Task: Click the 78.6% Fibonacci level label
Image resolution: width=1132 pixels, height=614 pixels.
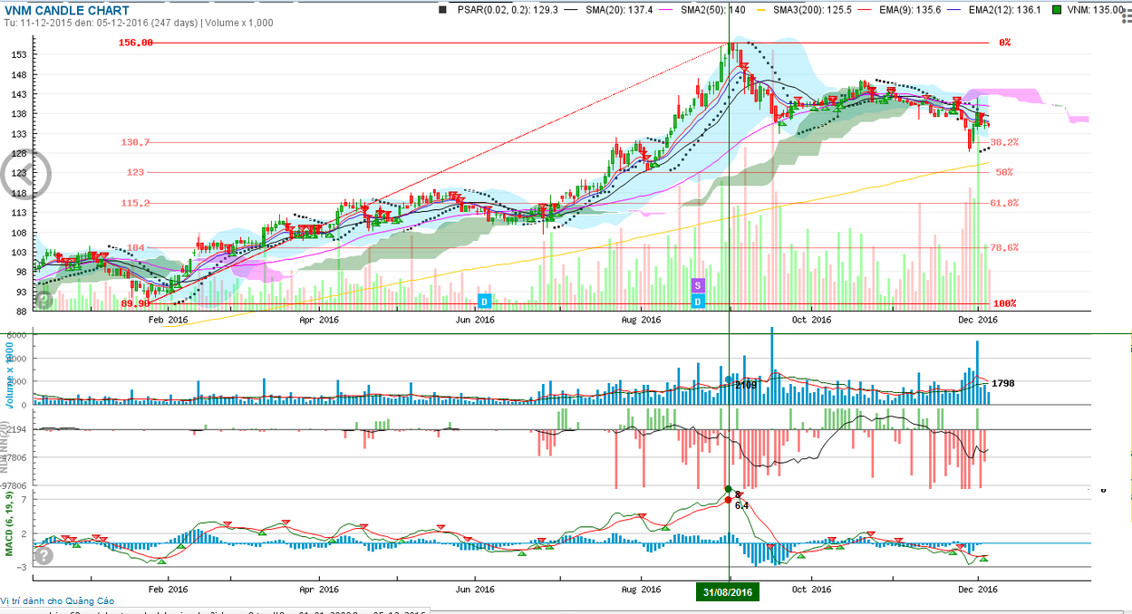Action: click(x=1004, y=247)
